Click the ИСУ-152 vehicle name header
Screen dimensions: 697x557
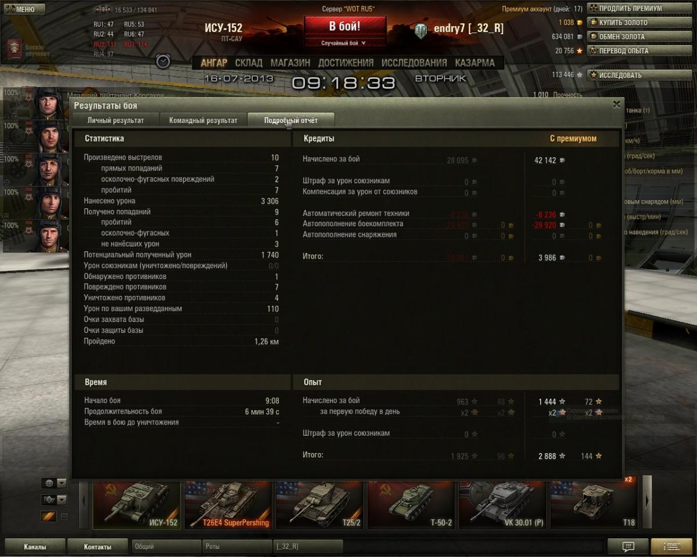coord(223,28)
